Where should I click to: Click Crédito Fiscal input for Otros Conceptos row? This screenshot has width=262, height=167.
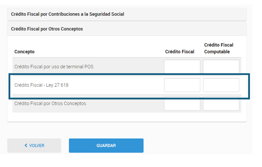182,104
